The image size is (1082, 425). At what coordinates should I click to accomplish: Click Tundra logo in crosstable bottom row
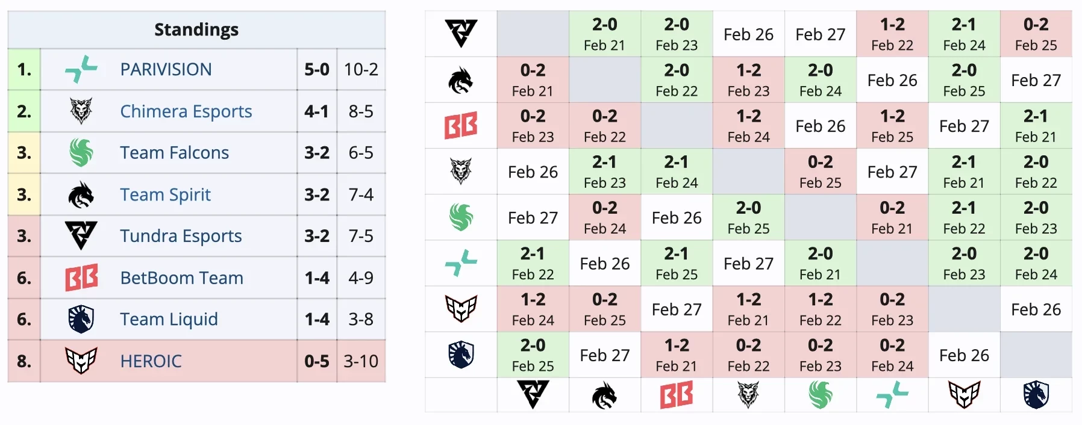533,396
